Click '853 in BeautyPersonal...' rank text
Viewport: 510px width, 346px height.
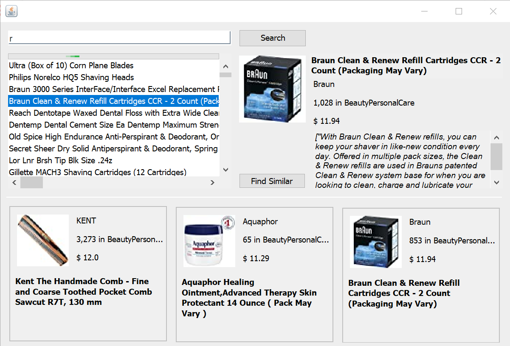pyautogui.click(x=452, y=241)
